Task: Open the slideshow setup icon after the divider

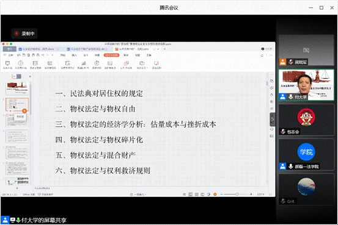Action: coord(67,64)
